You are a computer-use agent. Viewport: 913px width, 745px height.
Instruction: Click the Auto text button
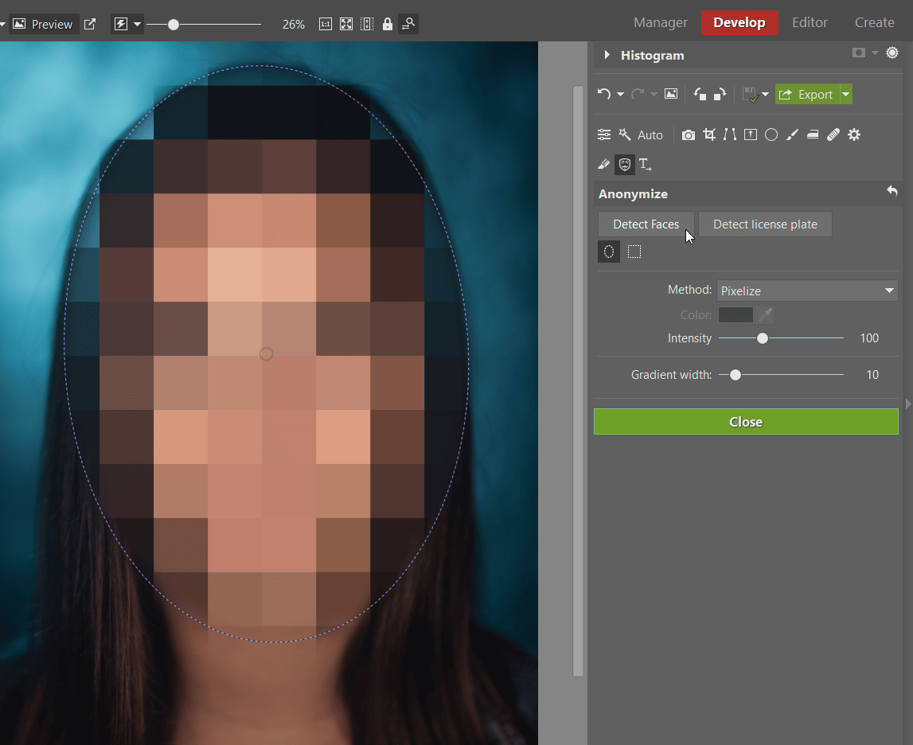(650, 135)
